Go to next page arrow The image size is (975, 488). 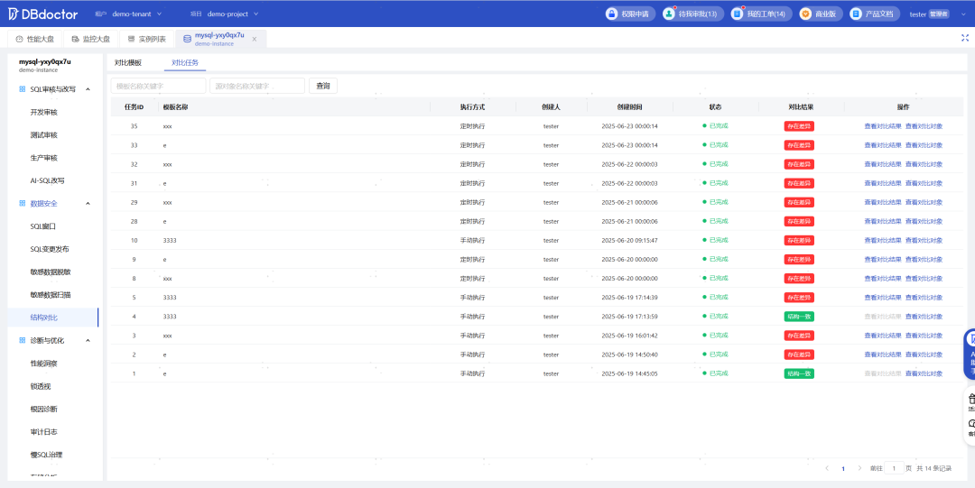coord(859,468)
